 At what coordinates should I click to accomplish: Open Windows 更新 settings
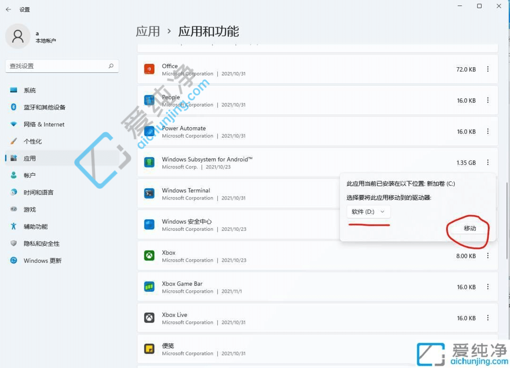(x=62, y=261)
